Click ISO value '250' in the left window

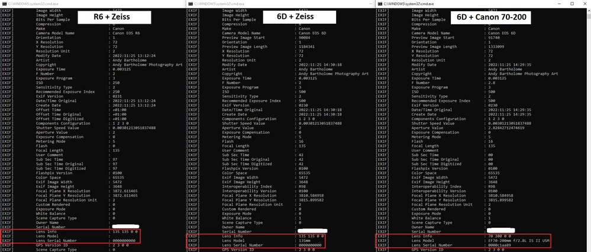point(116,83)
